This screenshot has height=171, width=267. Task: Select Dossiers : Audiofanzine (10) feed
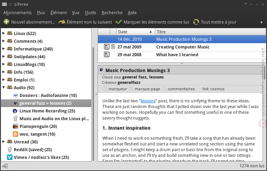tap(48, 95)
